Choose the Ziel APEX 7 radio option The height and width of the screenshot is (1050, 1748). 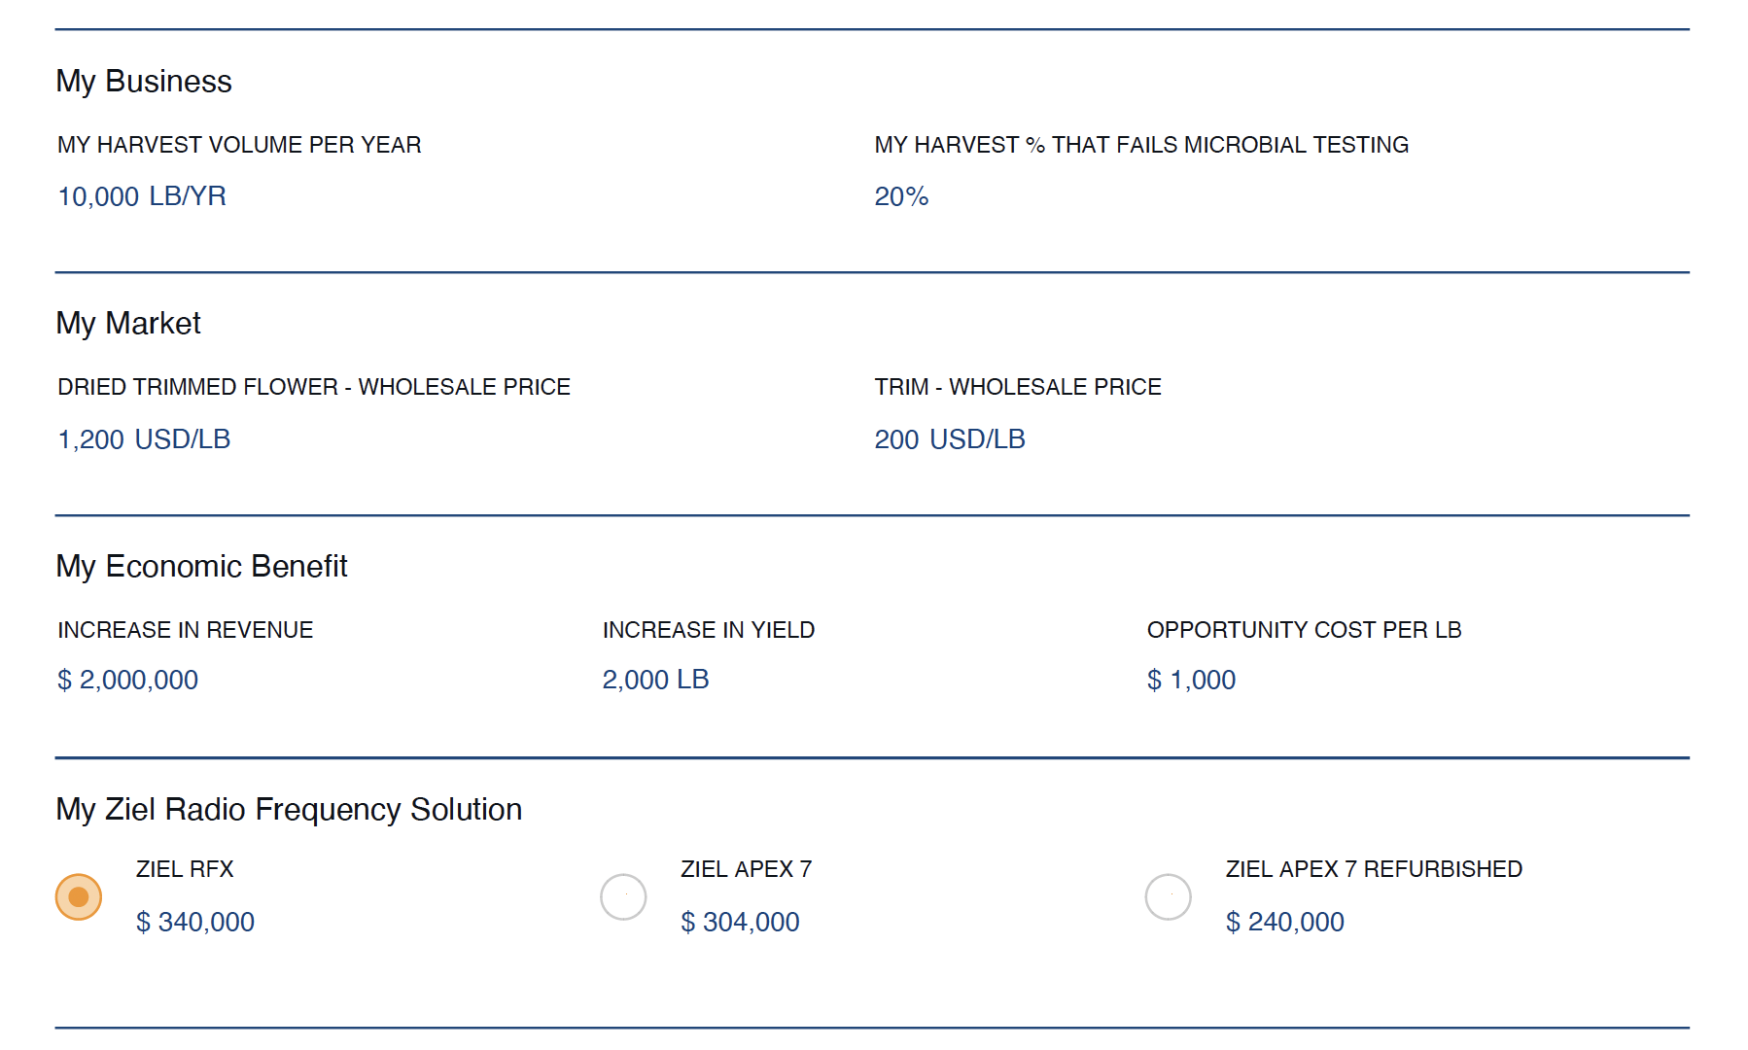point(623,896)
